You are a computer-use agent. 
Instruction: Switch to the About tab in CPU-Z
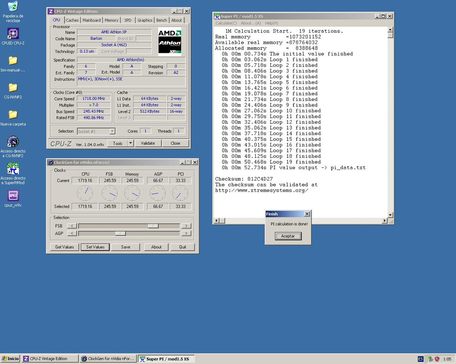(x=176, y=20)
